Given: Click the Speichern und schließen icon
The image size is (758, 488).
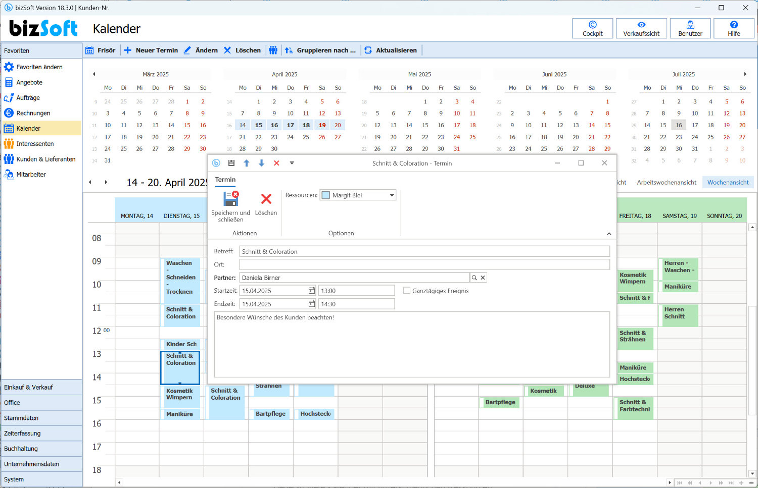Looking at the screenshot, I should click(x=230, y=199).
